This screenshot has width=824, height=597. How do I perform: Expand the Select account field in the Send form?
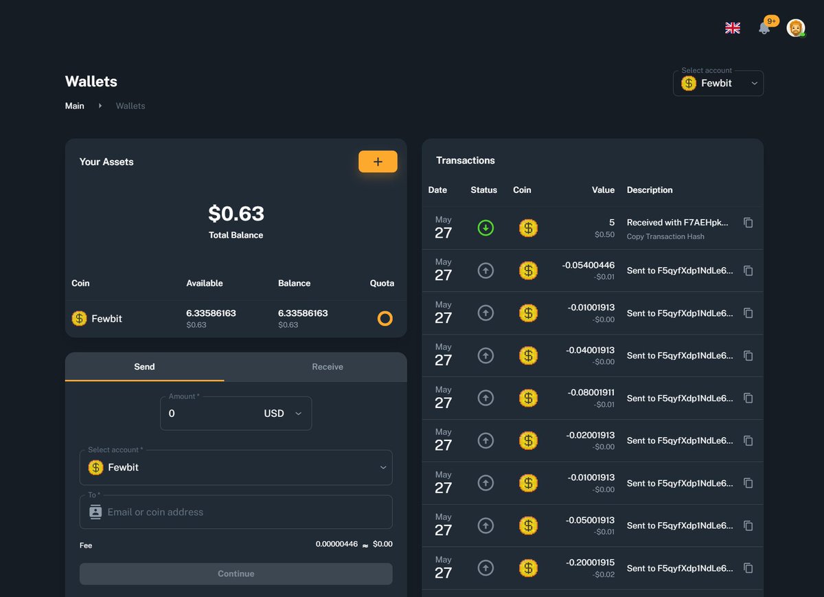(x=236, y=467)
